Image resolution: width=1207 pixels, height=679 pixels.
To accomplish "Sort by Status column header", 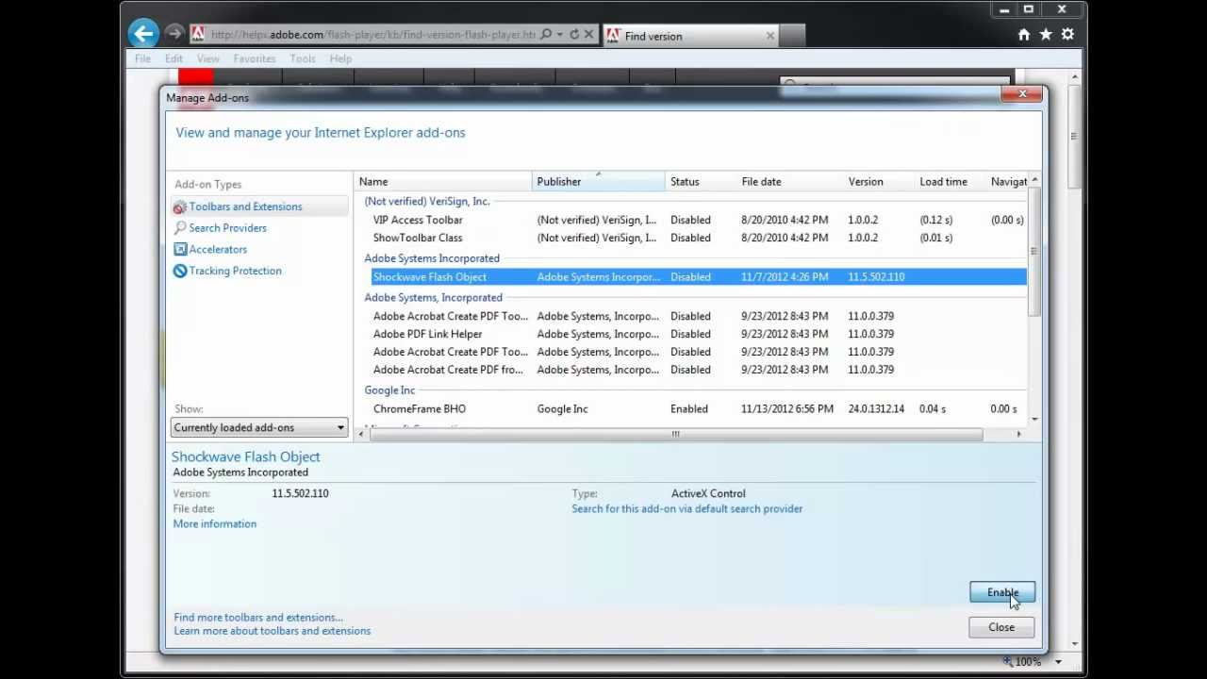I will 701,181.
